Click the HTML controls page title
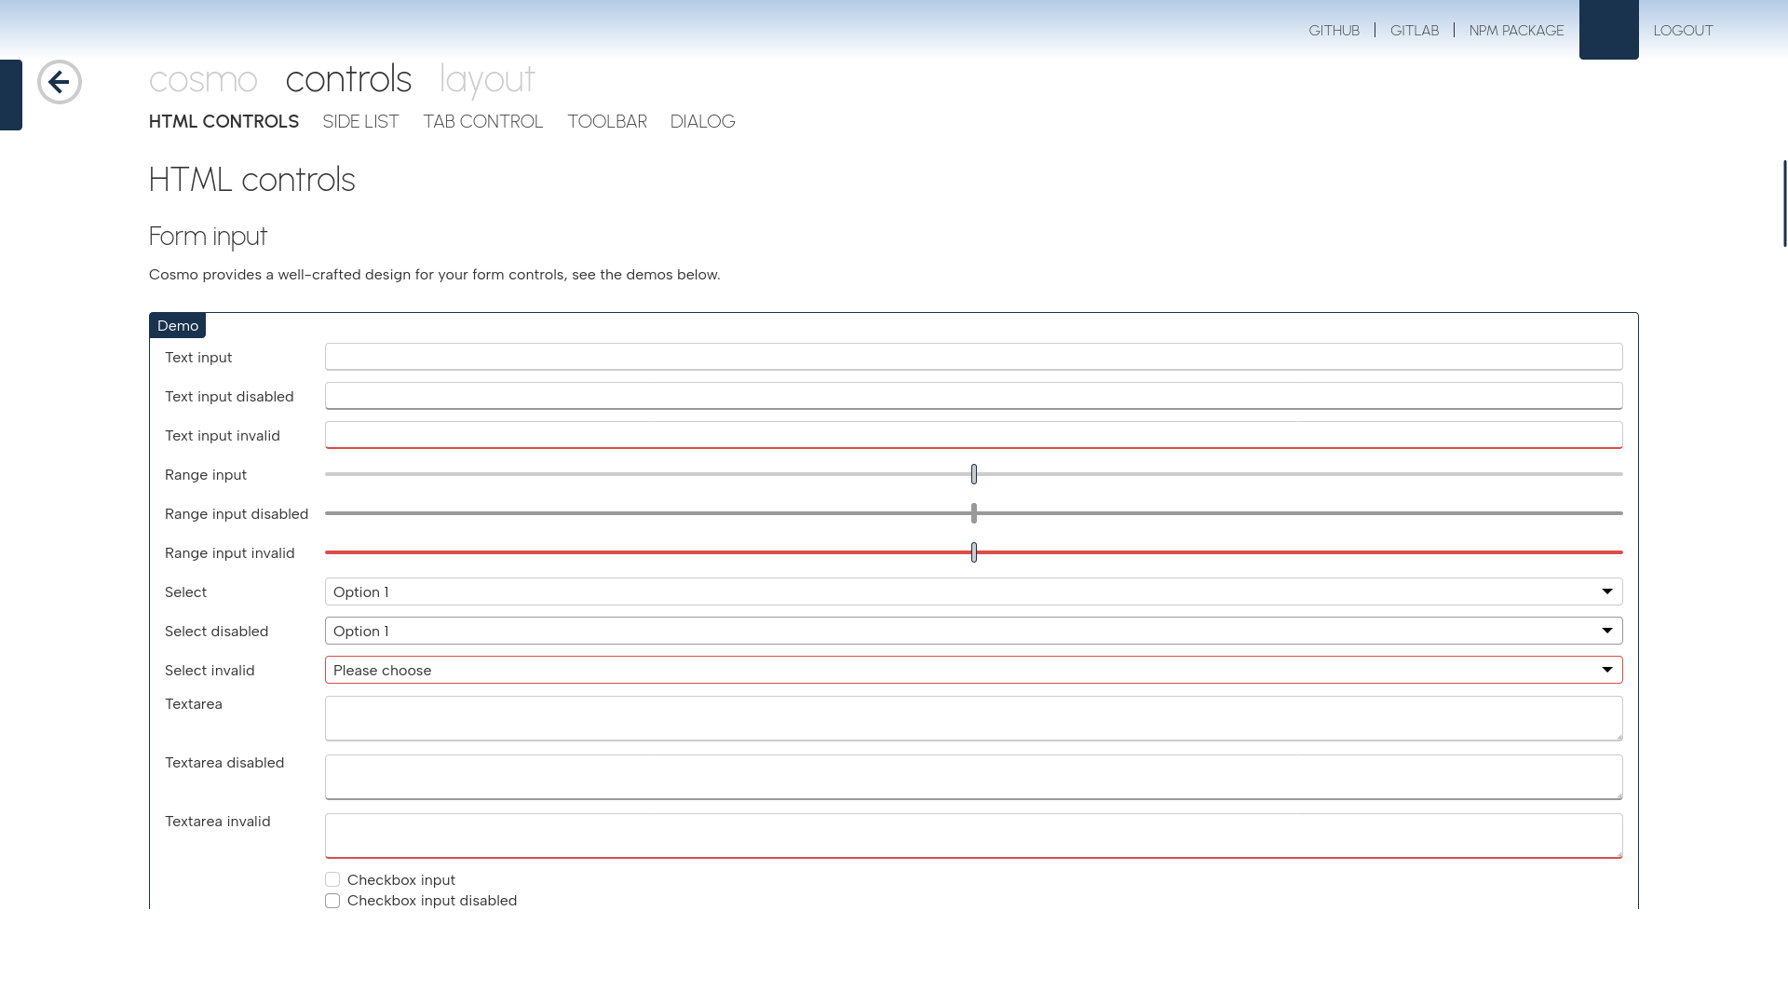This screenshot has width=1788, height=1006. click(x=251, y=180)
